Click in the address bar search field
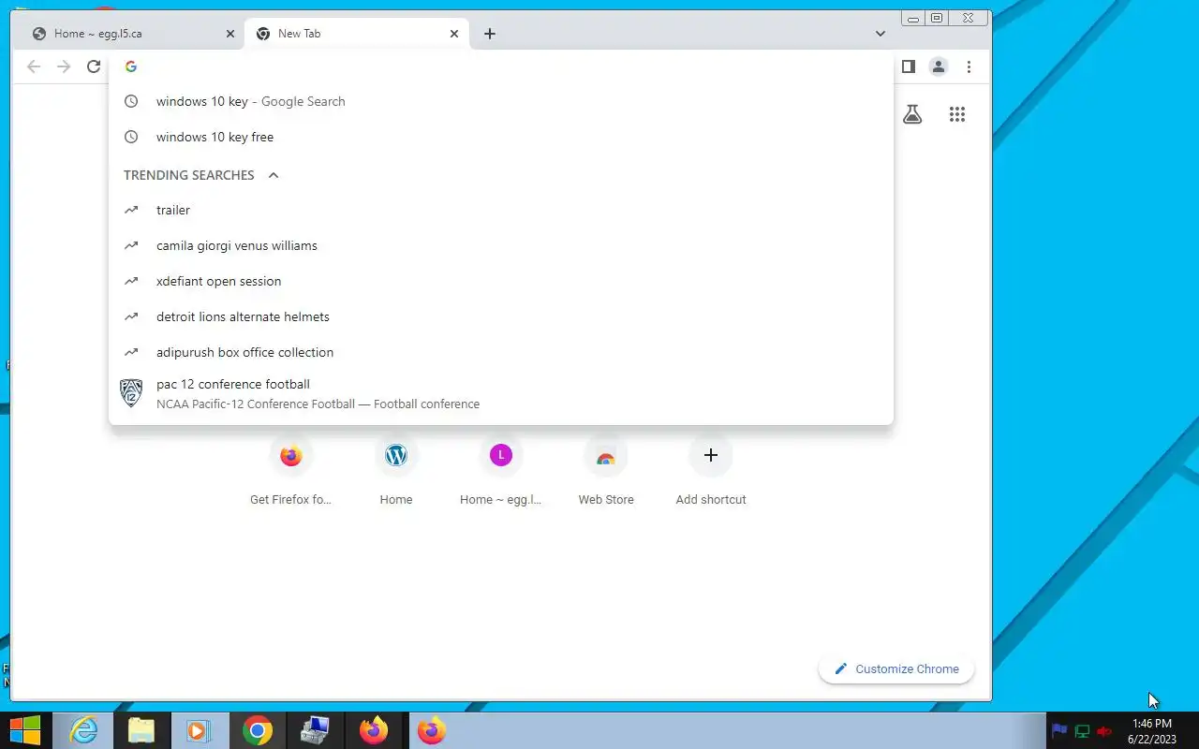 [501, 66]
